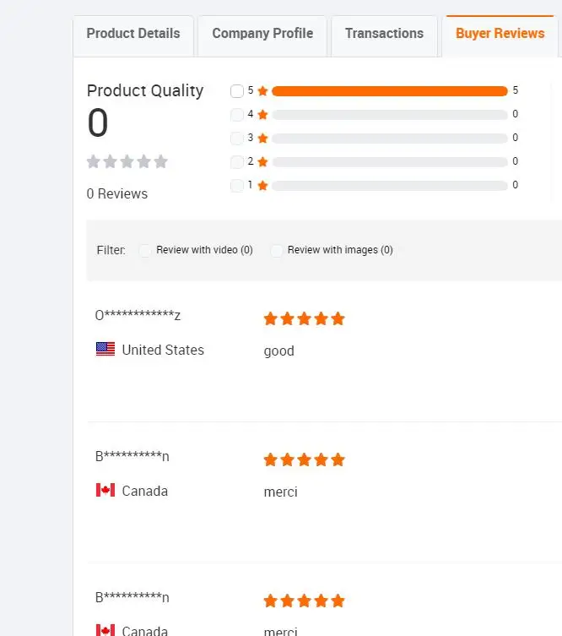
Task: Click the orange star beside the 5 rating
Action: pyautogui.click(x=262, y=91)
